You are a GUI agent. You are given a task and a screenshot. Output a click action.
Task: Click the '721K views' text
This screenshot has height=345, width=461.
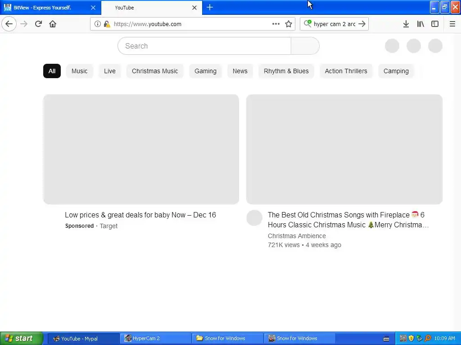[284, 245]
